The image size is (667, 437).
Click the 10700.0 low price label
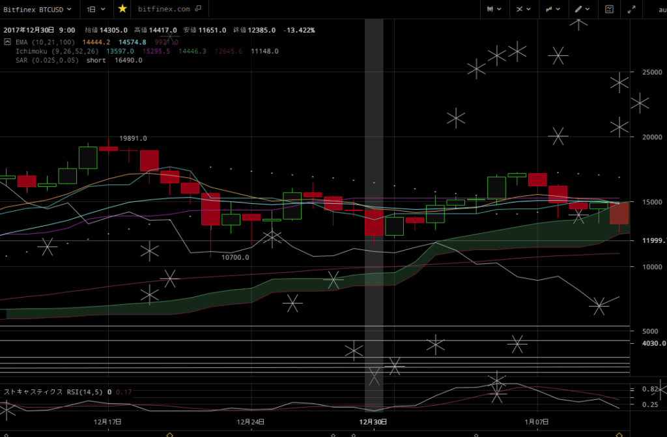pos(234,257)
